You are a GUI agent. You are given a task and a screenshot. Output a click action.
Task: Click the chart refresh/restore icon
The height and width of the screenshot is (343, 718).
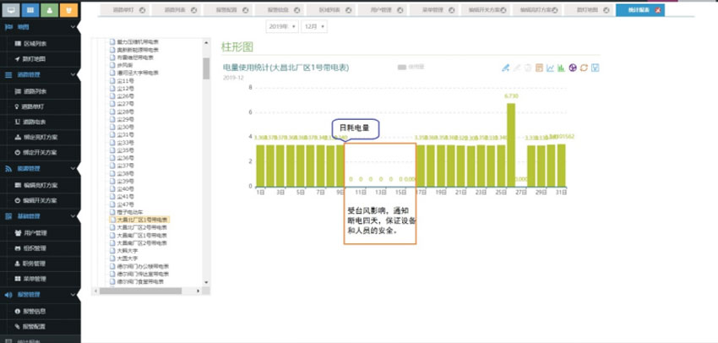coord(584,68)
